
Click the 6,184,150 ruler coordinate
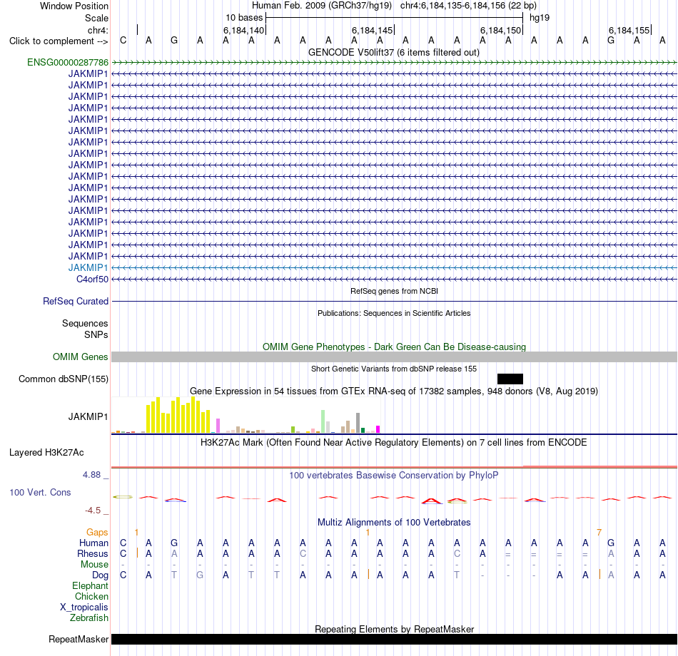pos(500,30)
